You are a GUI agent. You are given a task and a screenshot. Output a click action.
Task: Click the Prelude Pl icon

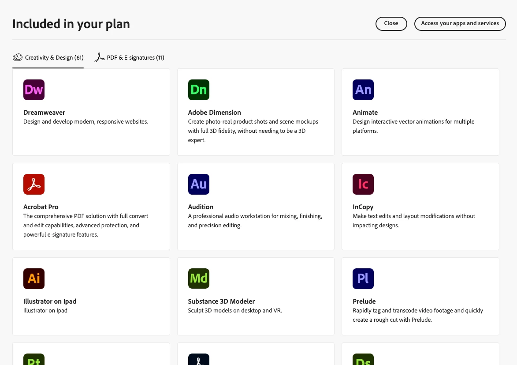(363, 279)
